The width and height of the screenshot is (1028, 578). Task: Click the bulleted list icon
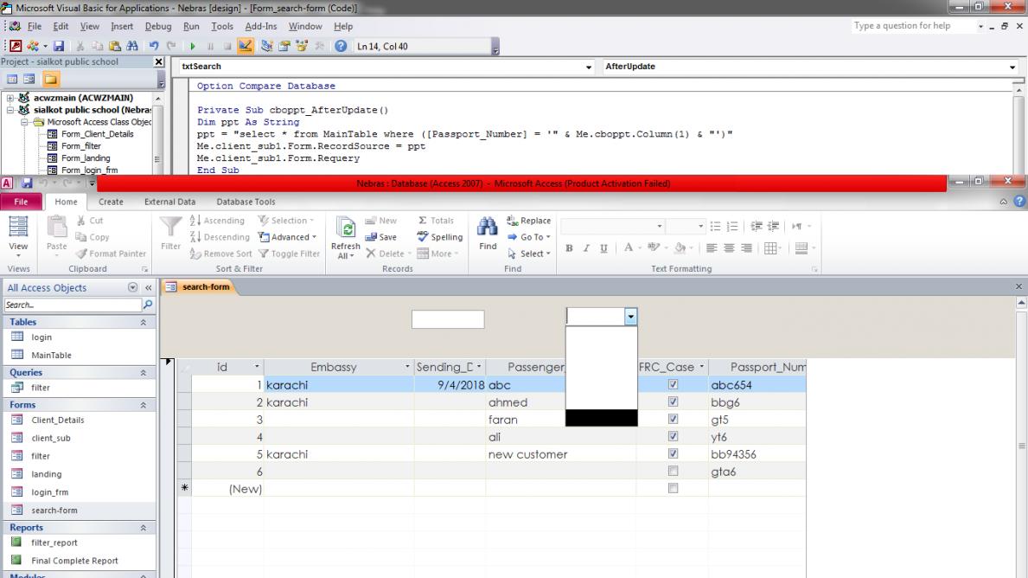(715, 227)
